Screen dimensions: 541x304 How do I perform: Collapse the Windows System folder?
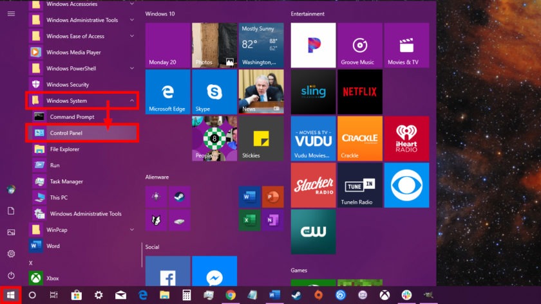(82, 100)
